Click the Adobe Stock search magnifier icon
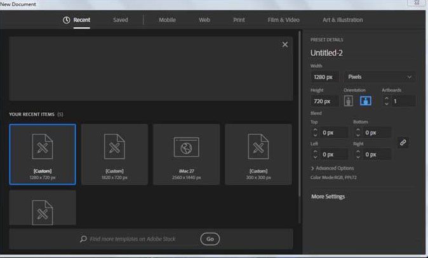The height and width of the screenshot is (258, 428). pos(83,239)
